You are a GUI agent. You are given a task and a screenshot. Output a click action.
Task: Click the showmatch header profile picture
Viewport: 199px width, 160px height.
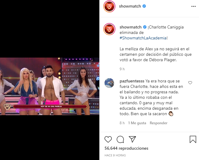109,6
